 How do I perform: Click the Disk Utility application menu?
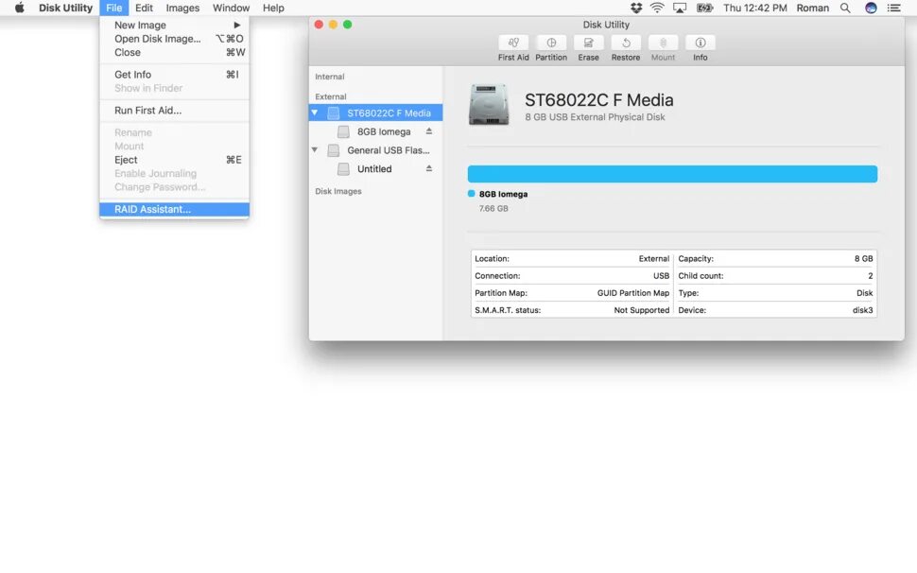pos(65,8)
